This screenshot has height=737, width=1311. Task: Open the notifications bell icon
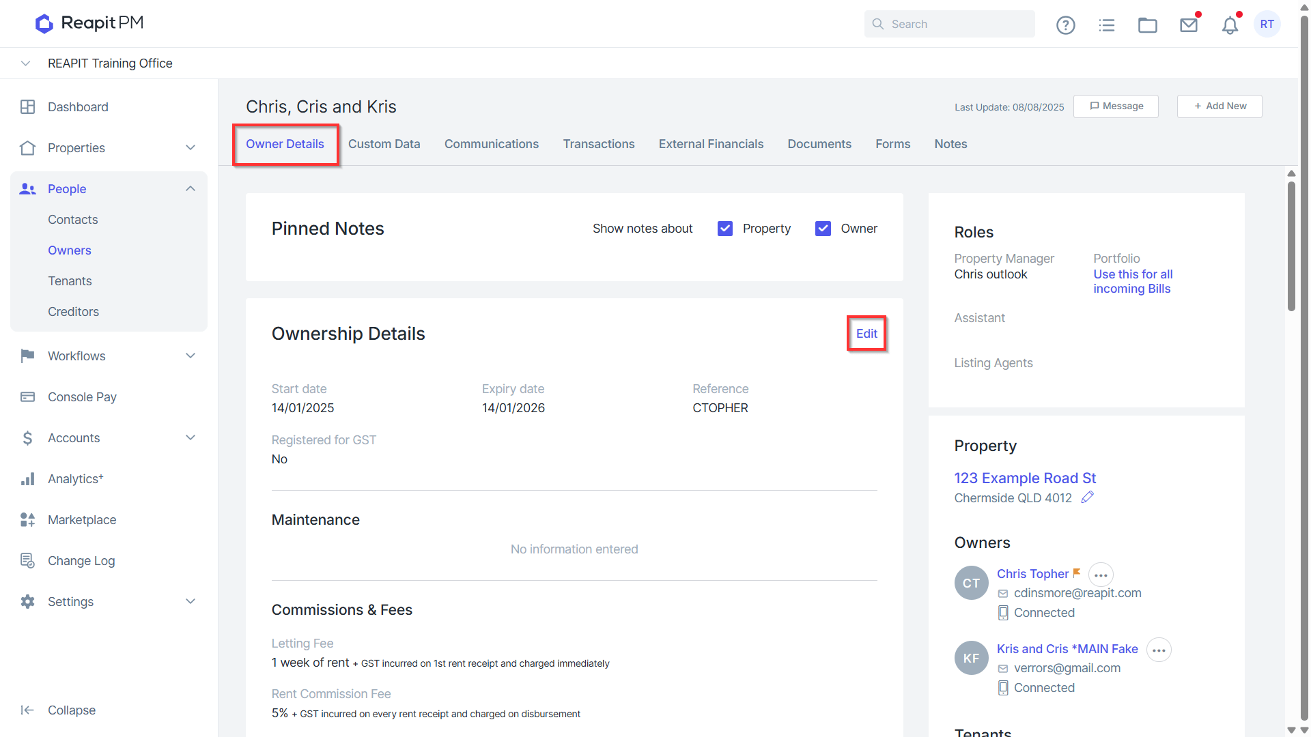point(1230,25)
